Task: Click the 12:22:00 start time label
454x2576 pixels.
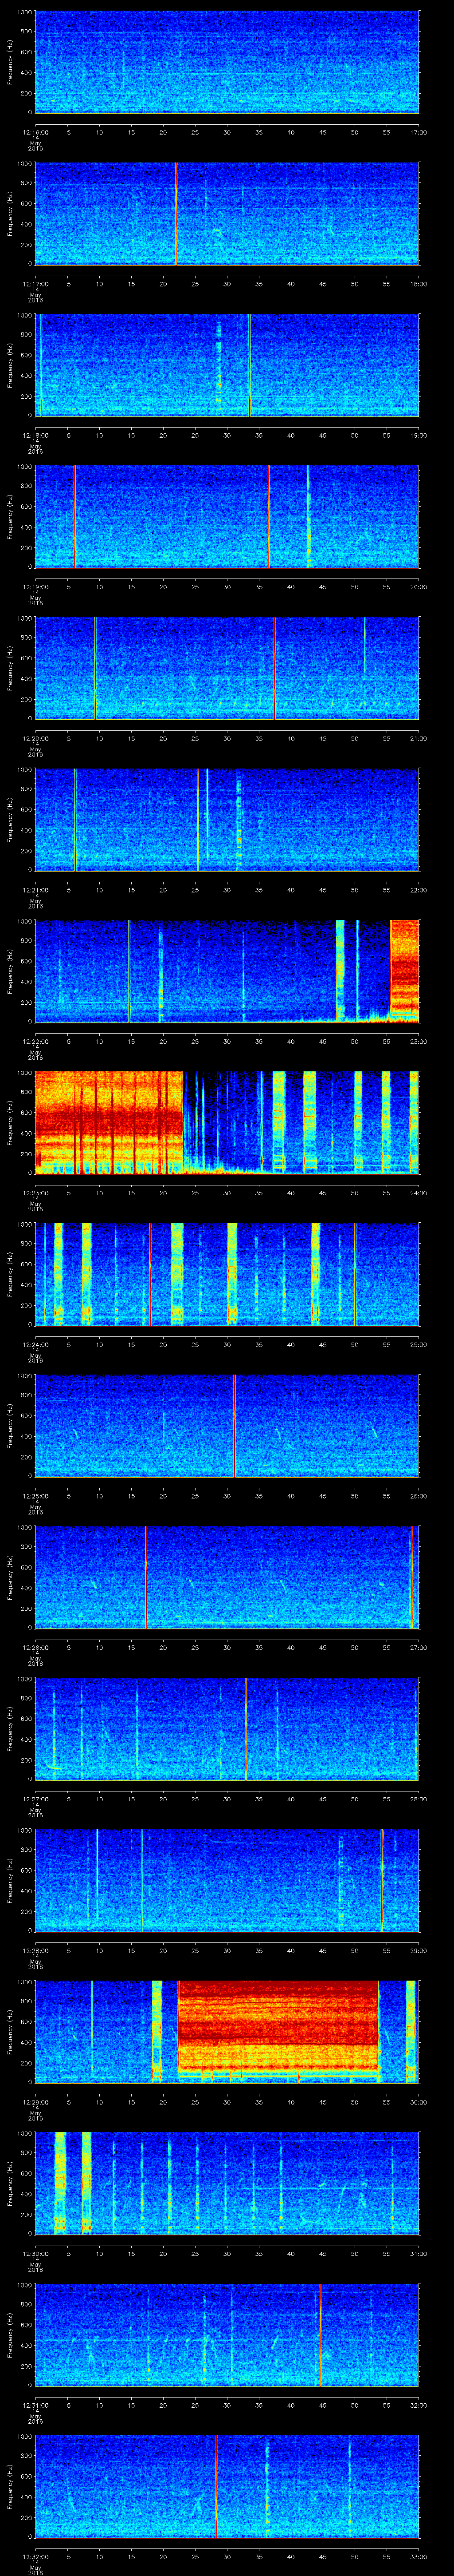Action: (x=35, y=1041)
